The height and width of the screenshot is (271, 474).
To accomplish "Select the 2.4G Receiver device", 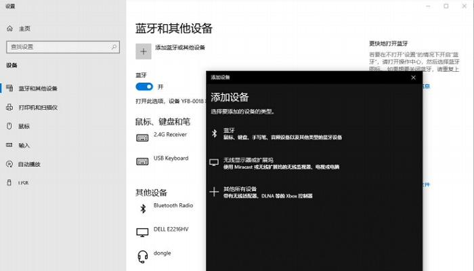I will click(169, 135).
